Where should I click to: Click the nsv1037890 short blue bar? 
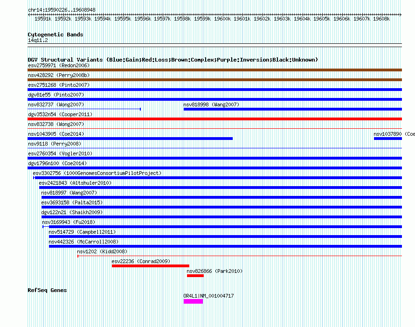coord(388,139)
